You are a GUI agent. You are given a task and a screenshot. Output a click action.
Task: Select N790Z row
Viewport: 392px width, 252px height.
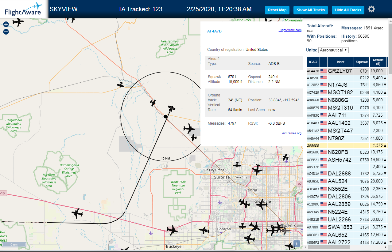click(x=347, y=138)
